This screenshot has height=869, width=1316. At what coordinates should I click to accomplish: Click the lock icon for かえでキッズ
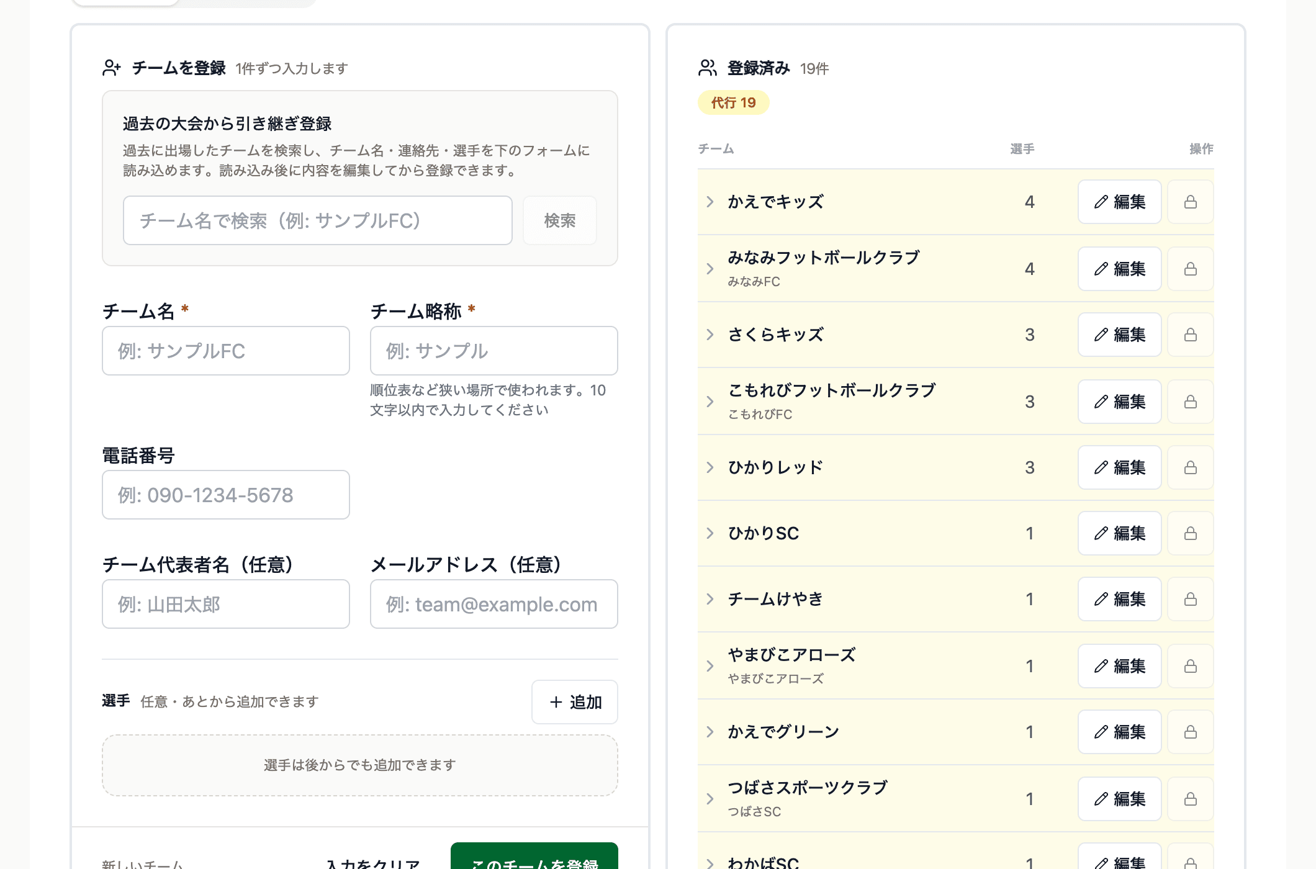[1190, 202]
